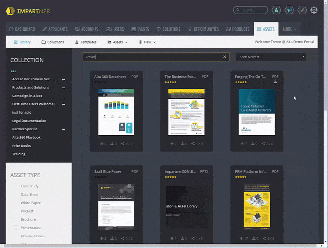Image resolution: width=328 pixels, height=248 pixels.
Task: Click share icon on Alta 360 Datasheet
Action: (x=123, y=143)
